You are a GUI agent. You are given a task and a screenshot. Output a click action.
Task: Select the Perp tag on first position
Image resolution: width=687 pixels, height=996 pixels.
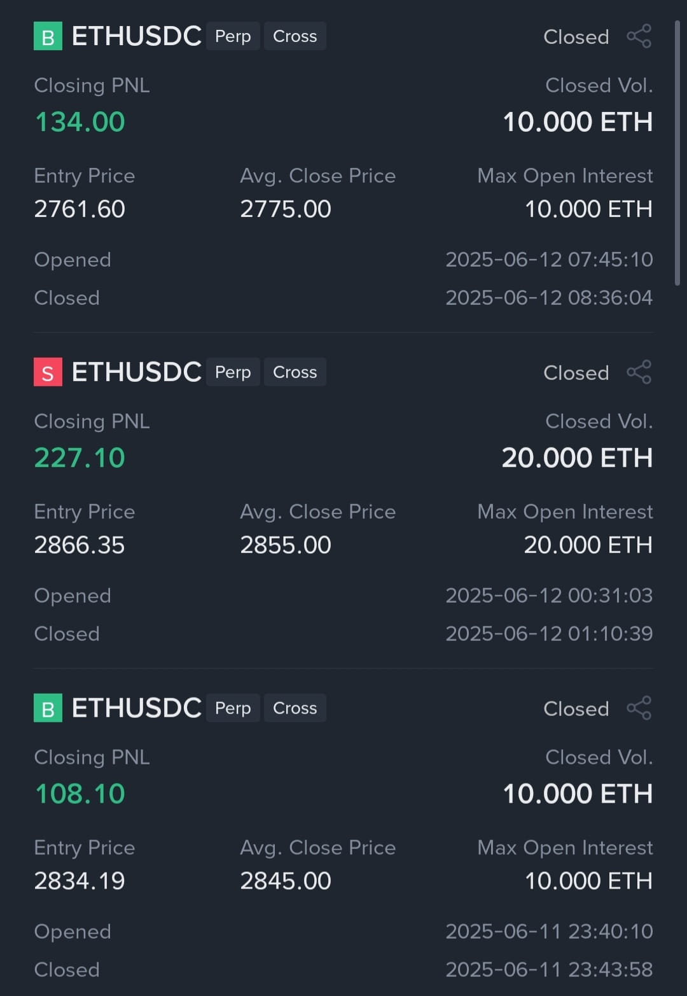pyautogui.click(x=233, y=36)
